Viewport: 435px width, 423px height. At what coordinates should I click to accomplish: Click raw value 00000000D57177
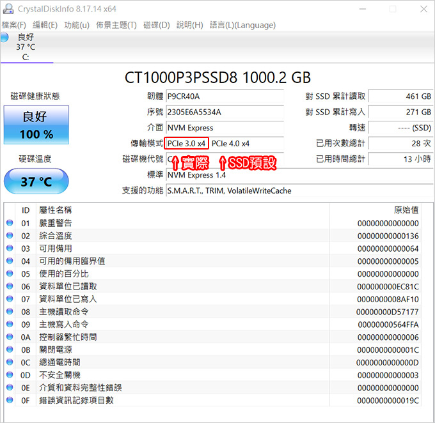tap(387, 312)
